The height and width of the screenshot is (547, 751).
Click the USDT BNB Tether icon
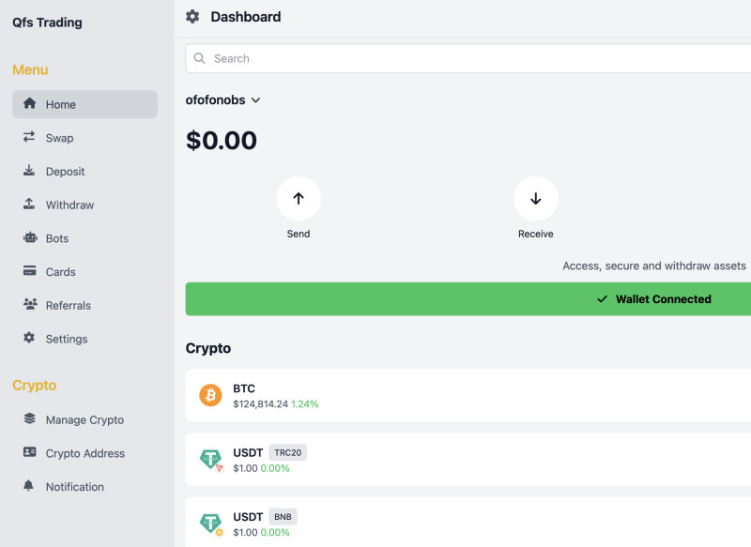[x=210, y=524]
